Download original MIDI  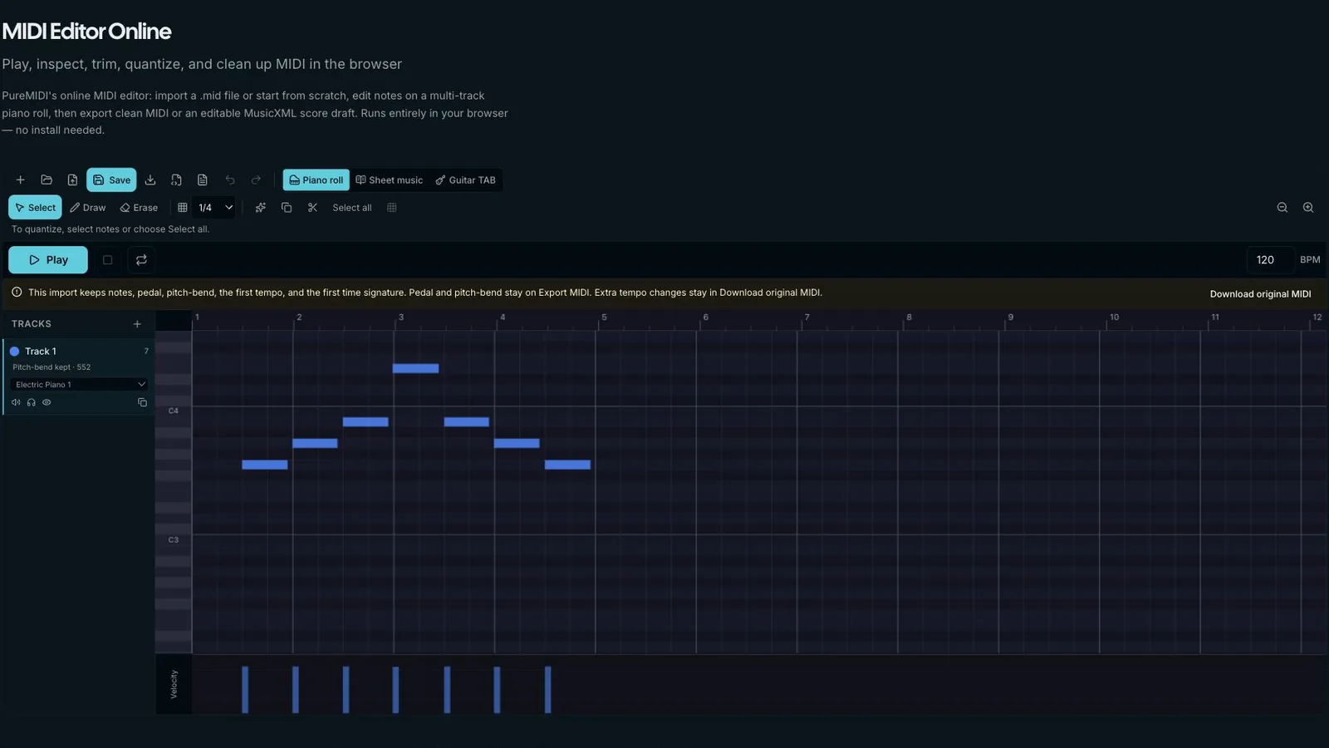(1260, 293)
